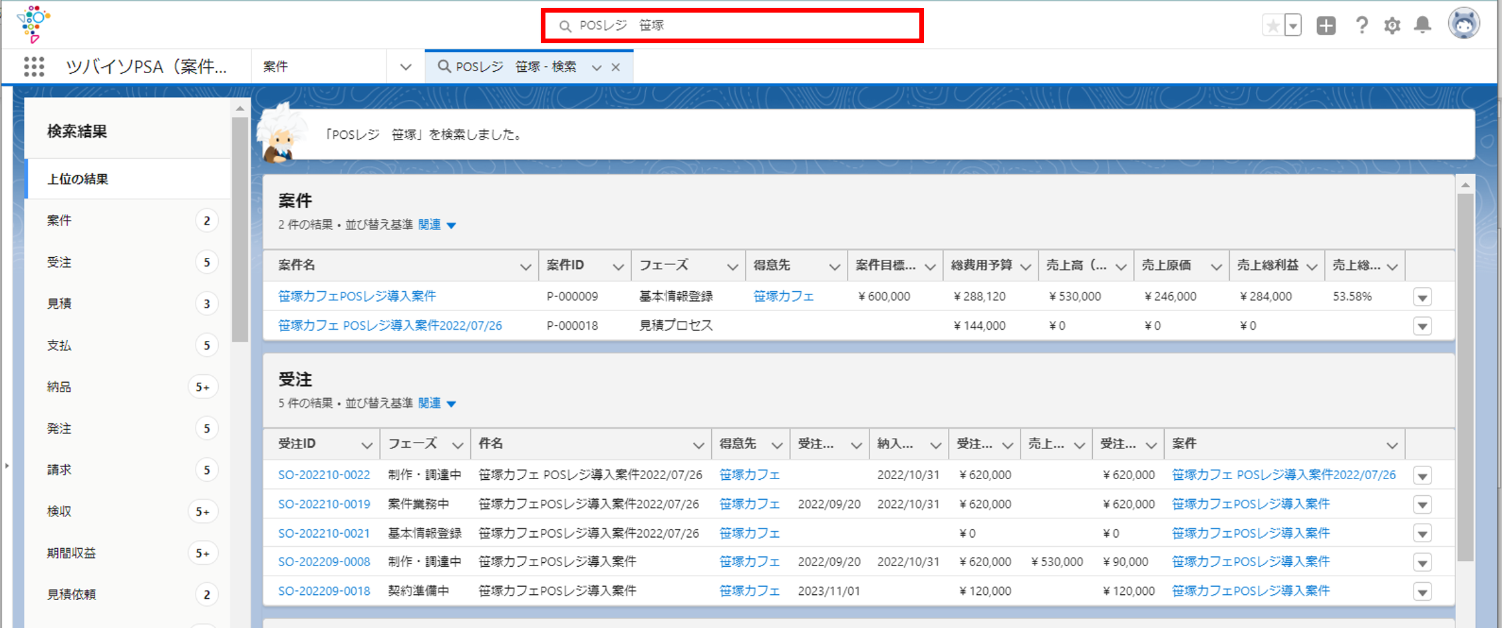Open the 案件名 column header menu
Image resolution: width=1502 pixels, height=628 pixels.
525,266
